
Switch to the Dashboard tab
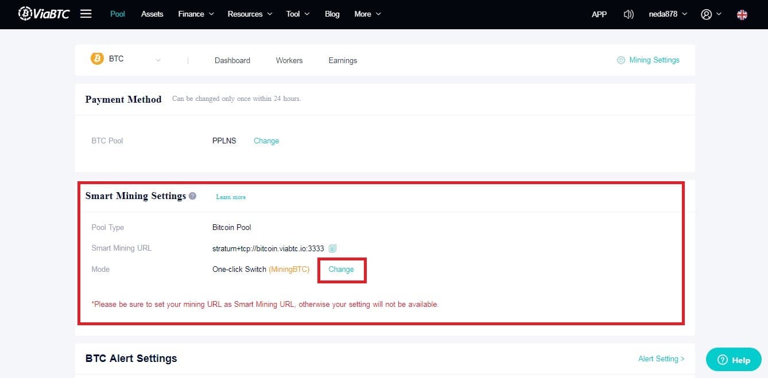pos(232,60)
